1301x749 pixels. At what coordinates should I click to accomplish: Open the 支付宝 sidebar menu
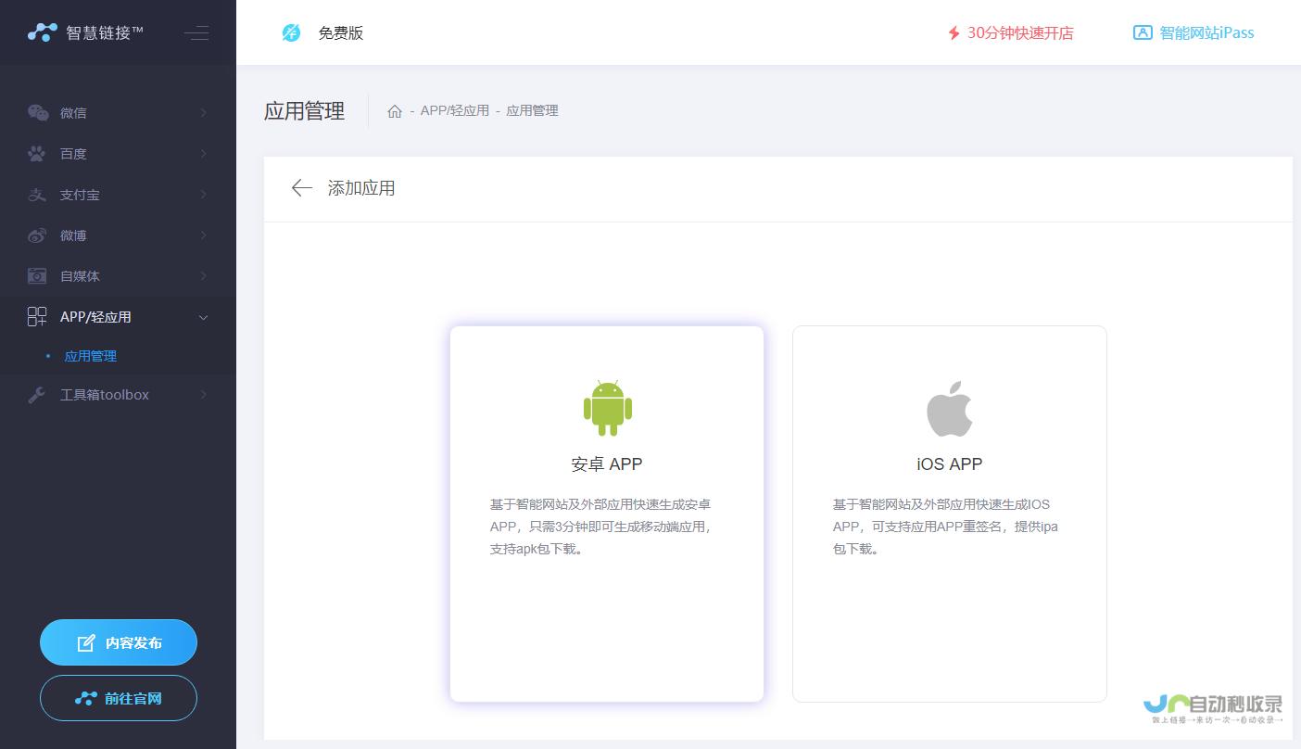118,195
